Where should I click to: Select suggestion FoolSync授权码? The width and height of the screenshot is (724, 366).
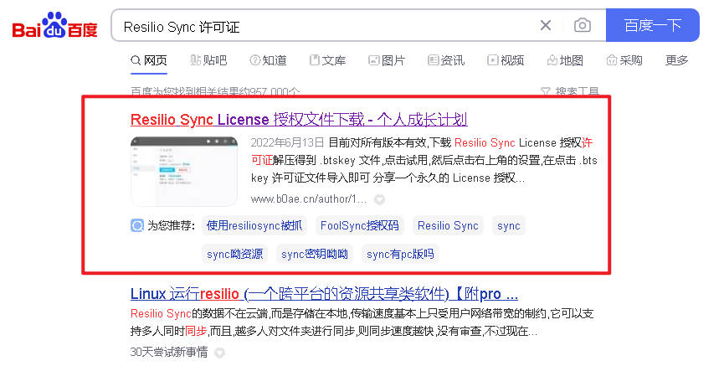pos(360,225)
